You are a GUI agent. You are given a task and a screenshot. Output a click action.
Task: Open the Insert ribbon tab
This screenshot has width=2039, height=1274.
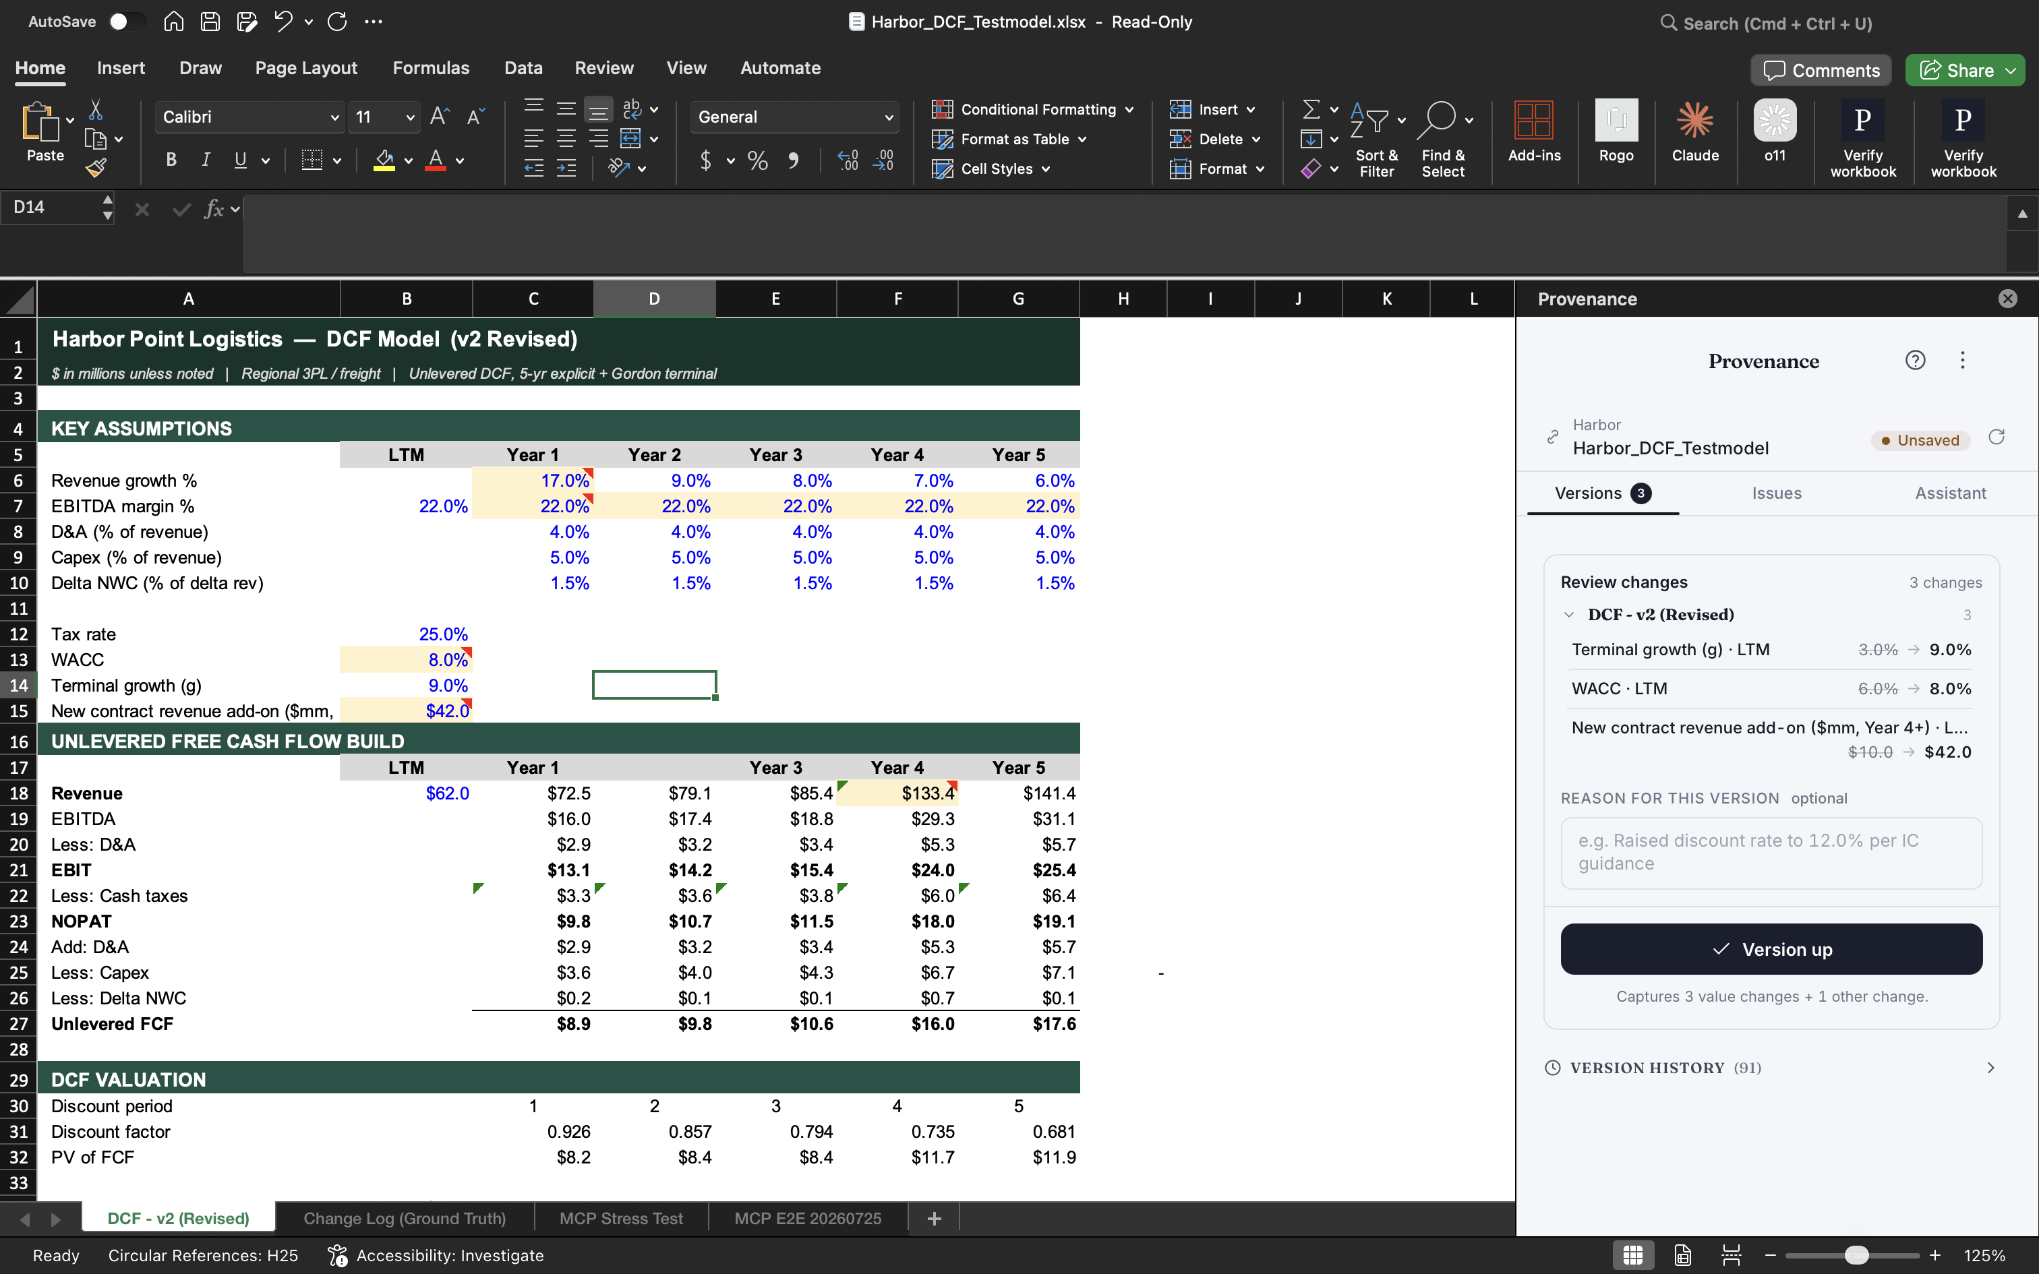click(121, 68)
